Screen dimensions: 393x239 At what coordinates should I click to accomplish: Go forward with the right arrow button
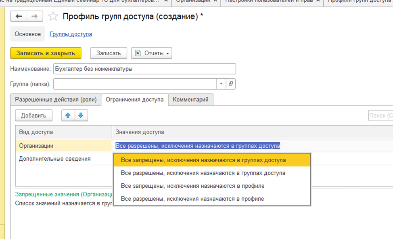click(35, 16)
